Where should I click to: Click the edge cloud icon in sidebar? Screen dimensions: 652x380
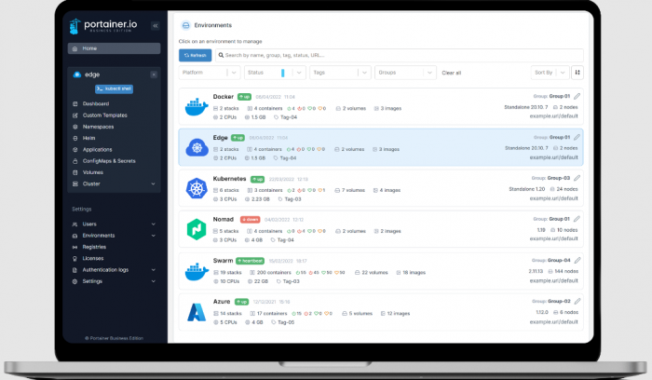click(77, 75)
